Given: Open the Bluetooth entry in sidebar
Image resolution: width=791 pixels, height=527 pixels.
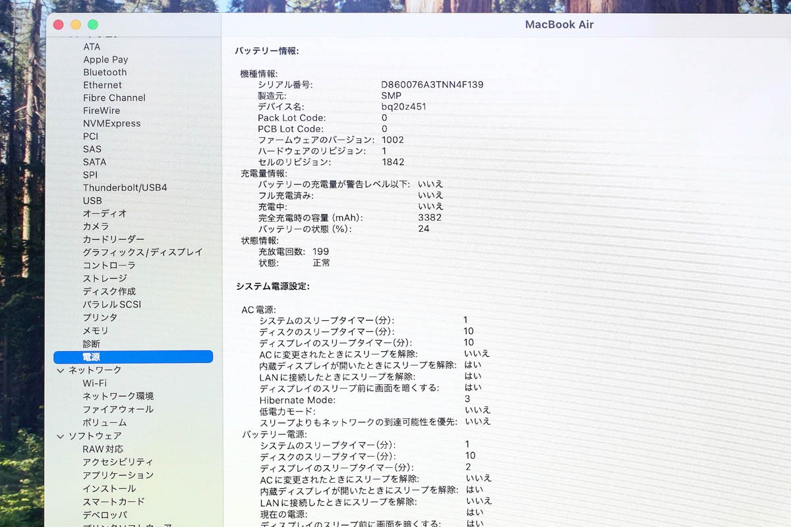Looking at the screenshot, I should tap(105, 72).
